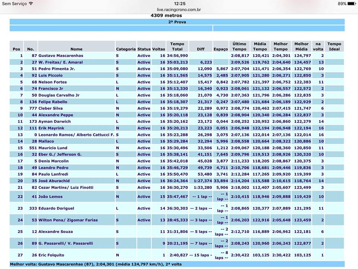Click Leonardo Ramos/ Alberto Cattucci F. entry
The image size is (358, 269).
tap(76, 135)
